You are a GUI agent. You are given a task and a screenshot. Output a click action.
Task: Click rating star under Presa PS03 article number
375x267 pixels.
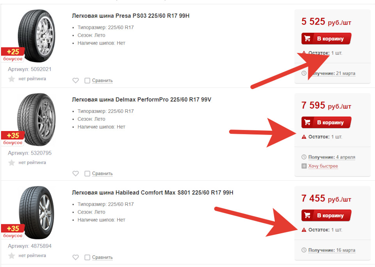click(12, 79)
